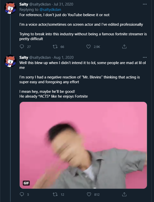
Task: Retweet the Jul 31 tweet
Action: coord(55,46)
